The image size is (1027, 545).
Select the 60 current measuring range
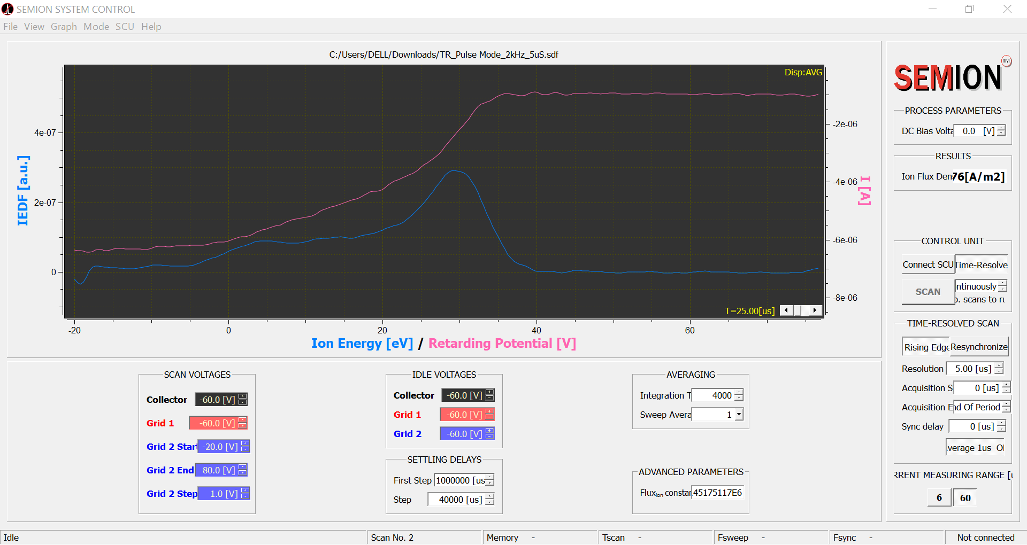[x=965, y=498]
